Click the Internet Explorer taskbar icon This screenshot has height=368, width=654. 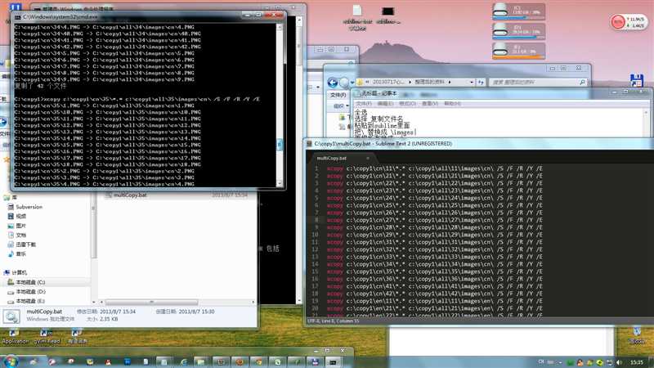coord(183,362)
